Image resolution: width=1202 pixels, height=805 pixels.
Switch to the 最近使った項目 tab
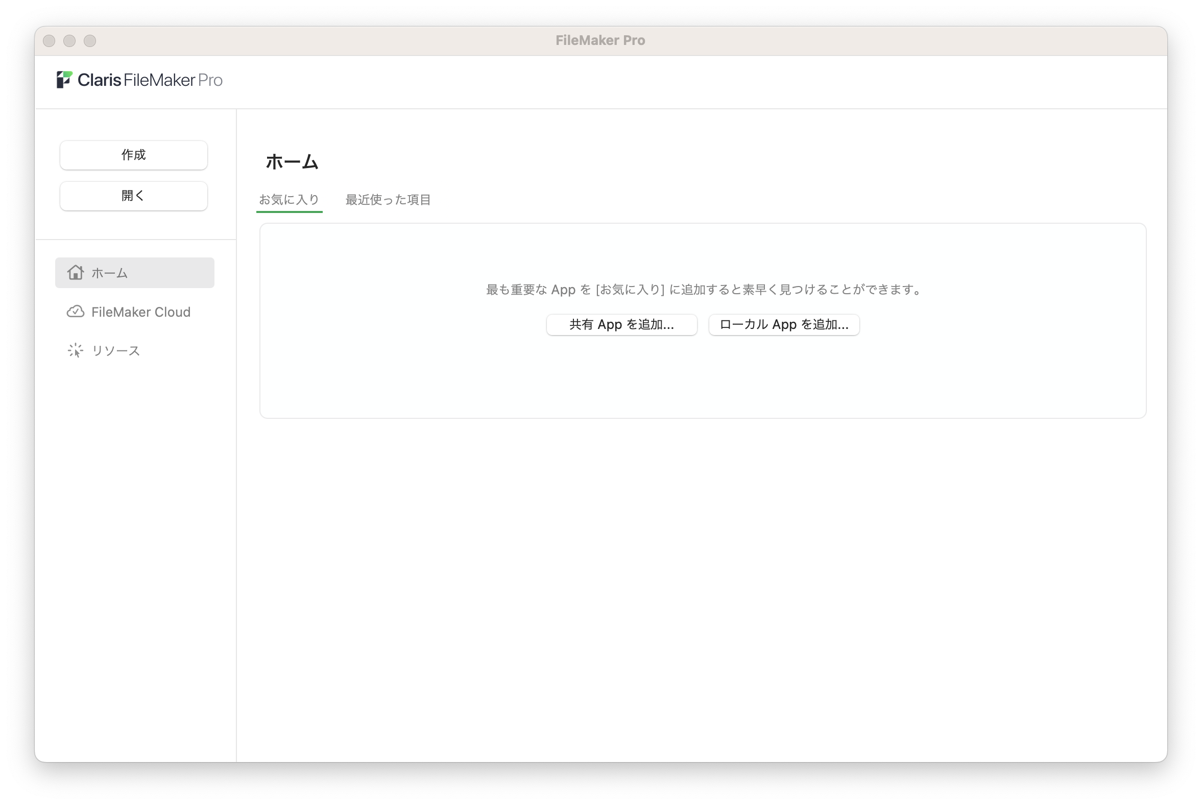tap(388, 200)
